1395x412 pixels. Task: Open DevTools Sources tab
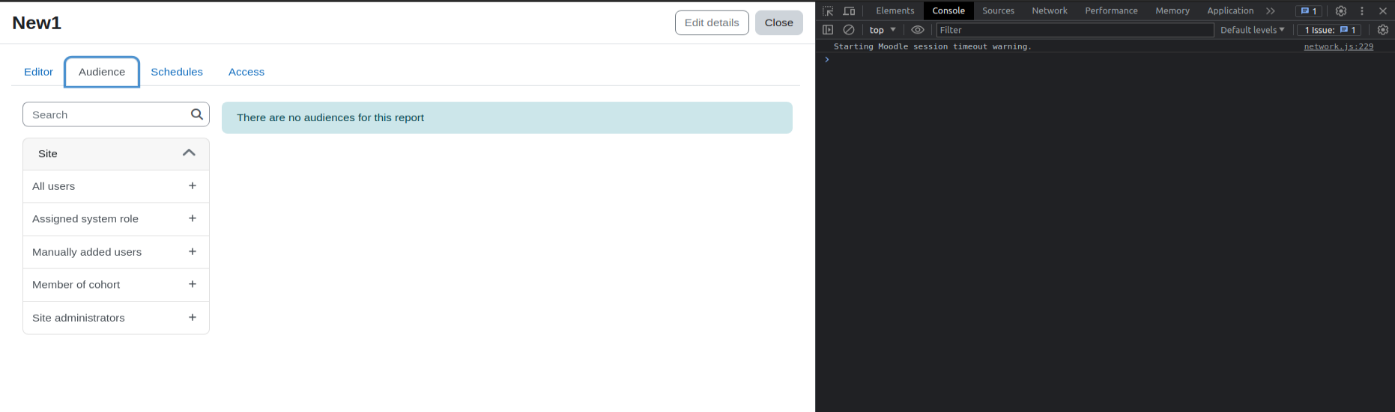pos(999,10)
